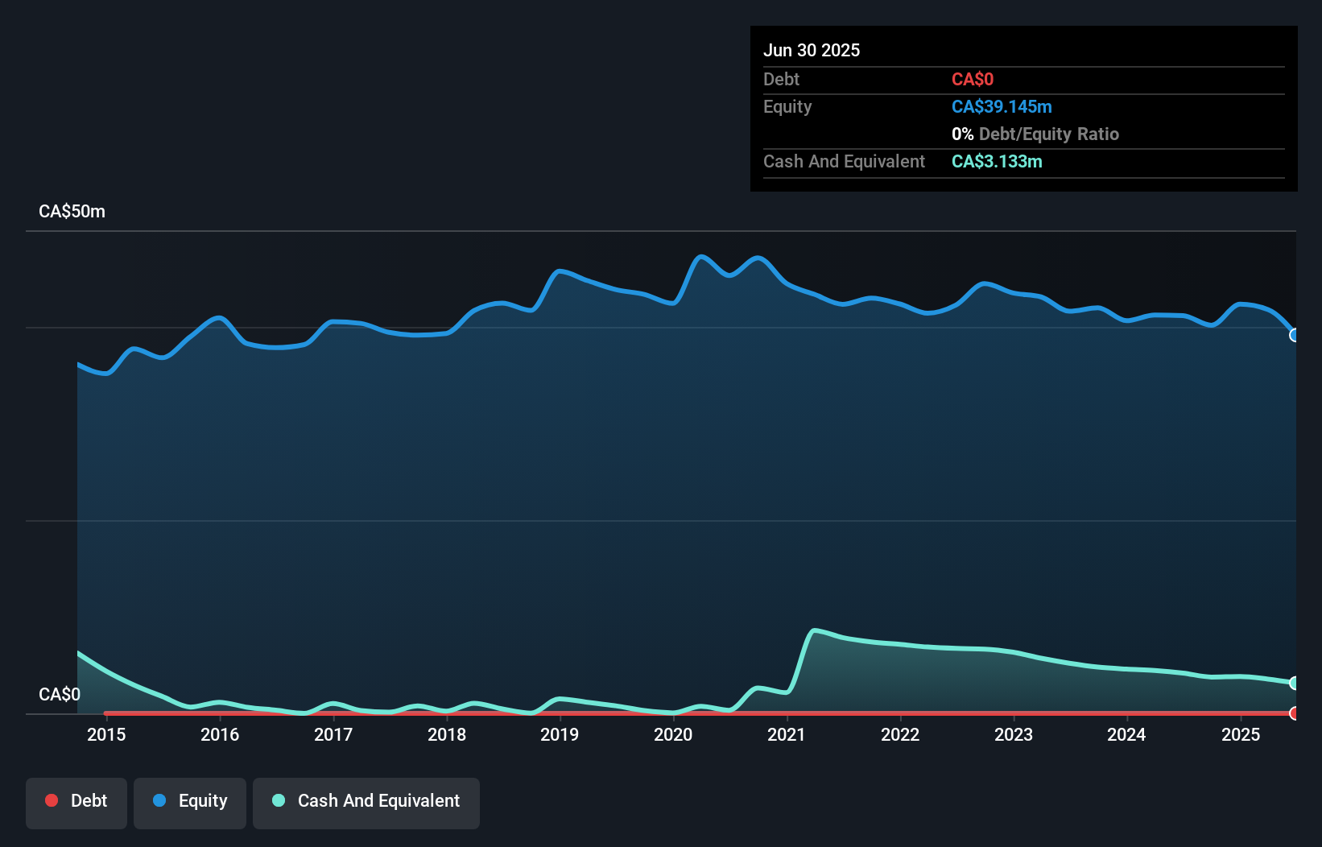
Task: Click the blue Equity dot icon in legend
Action: [160, 800]
